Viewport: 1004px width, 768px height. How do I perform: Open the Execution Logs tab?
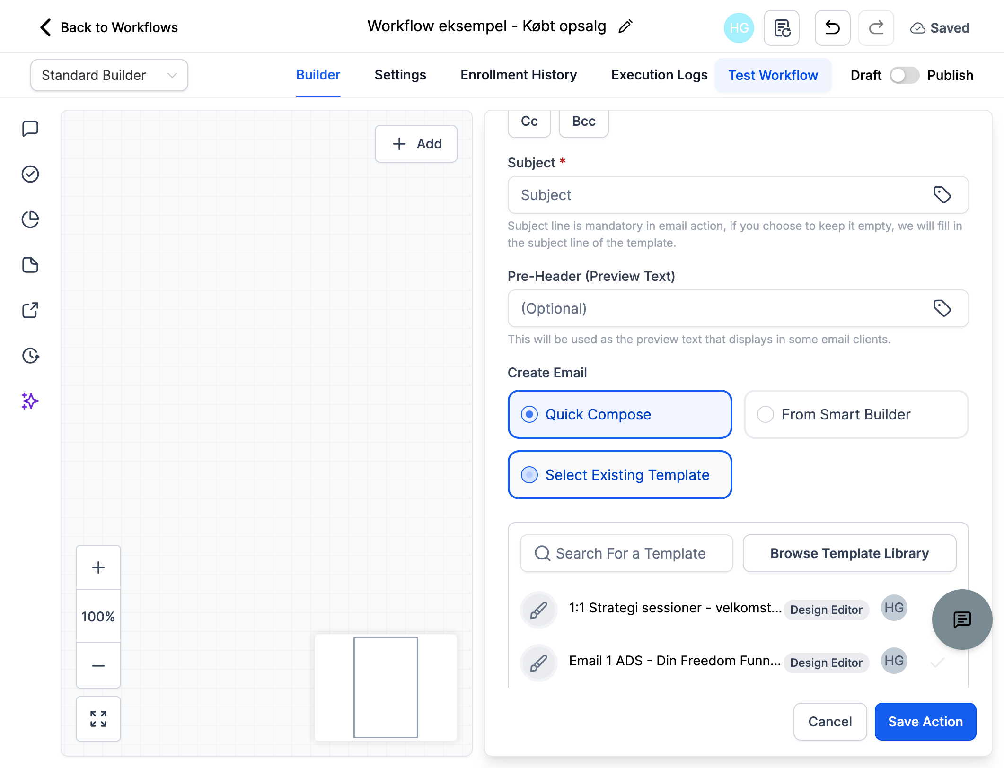659,75
